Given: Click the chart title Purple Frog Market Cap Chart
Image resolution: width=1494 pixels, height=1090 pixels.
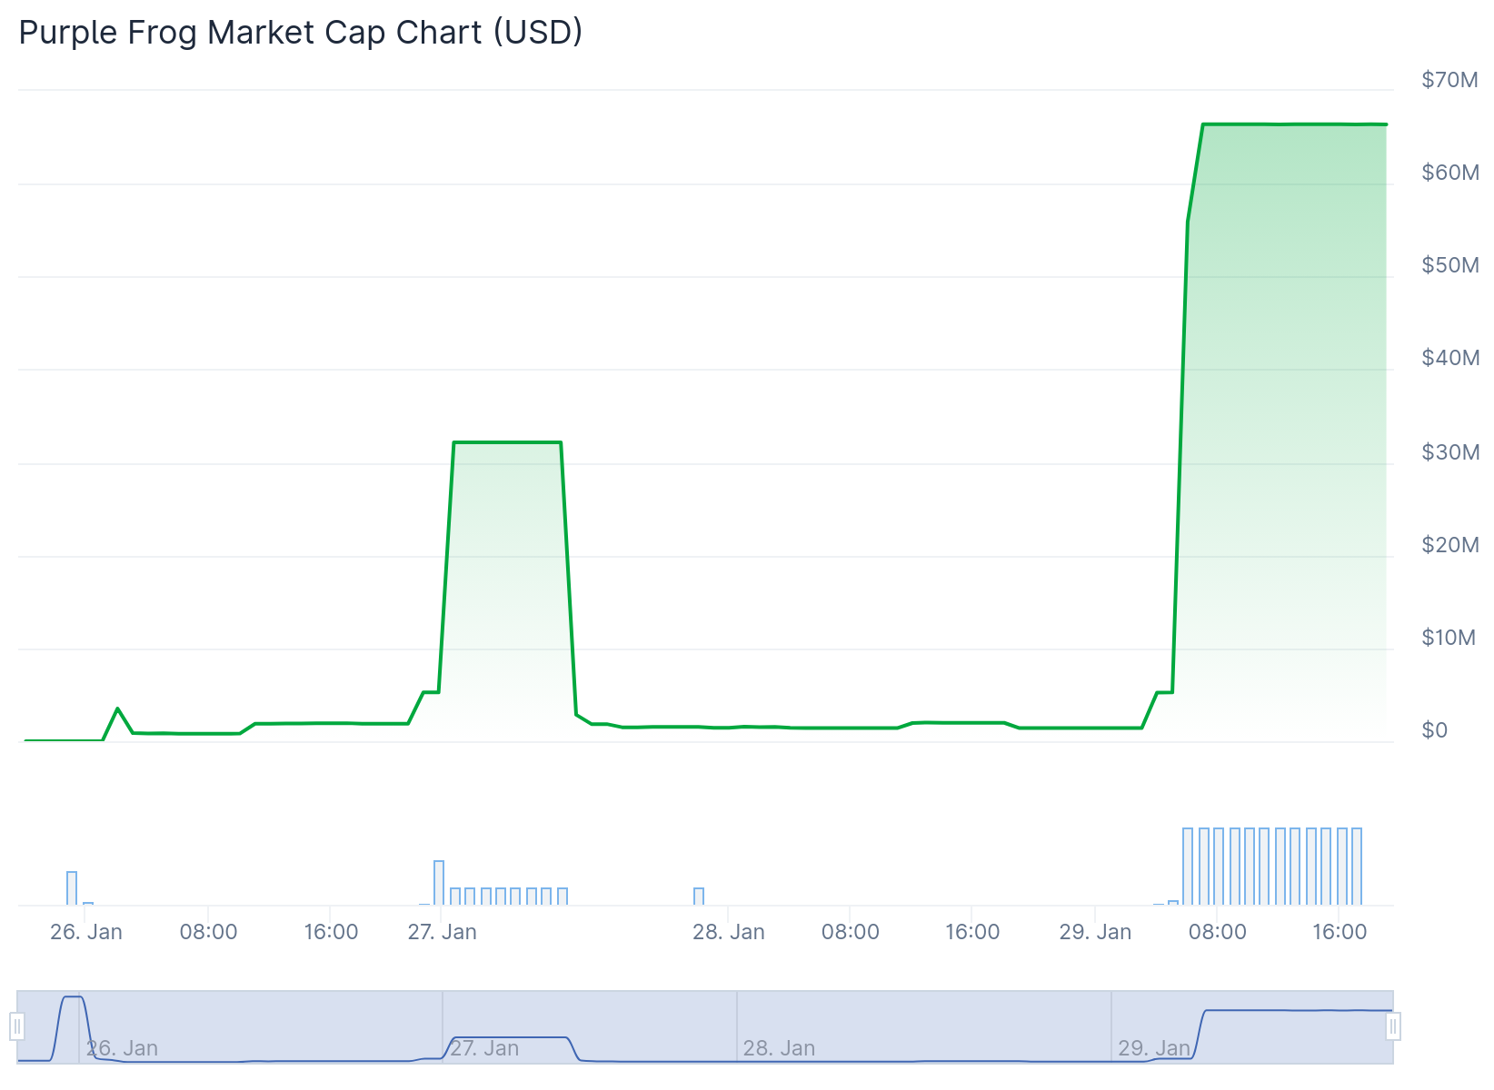Looking at the screenshot, I should 300,33.
